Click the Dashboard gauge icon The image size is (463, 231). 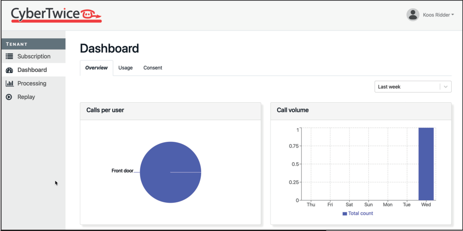(x=10, y=70)
